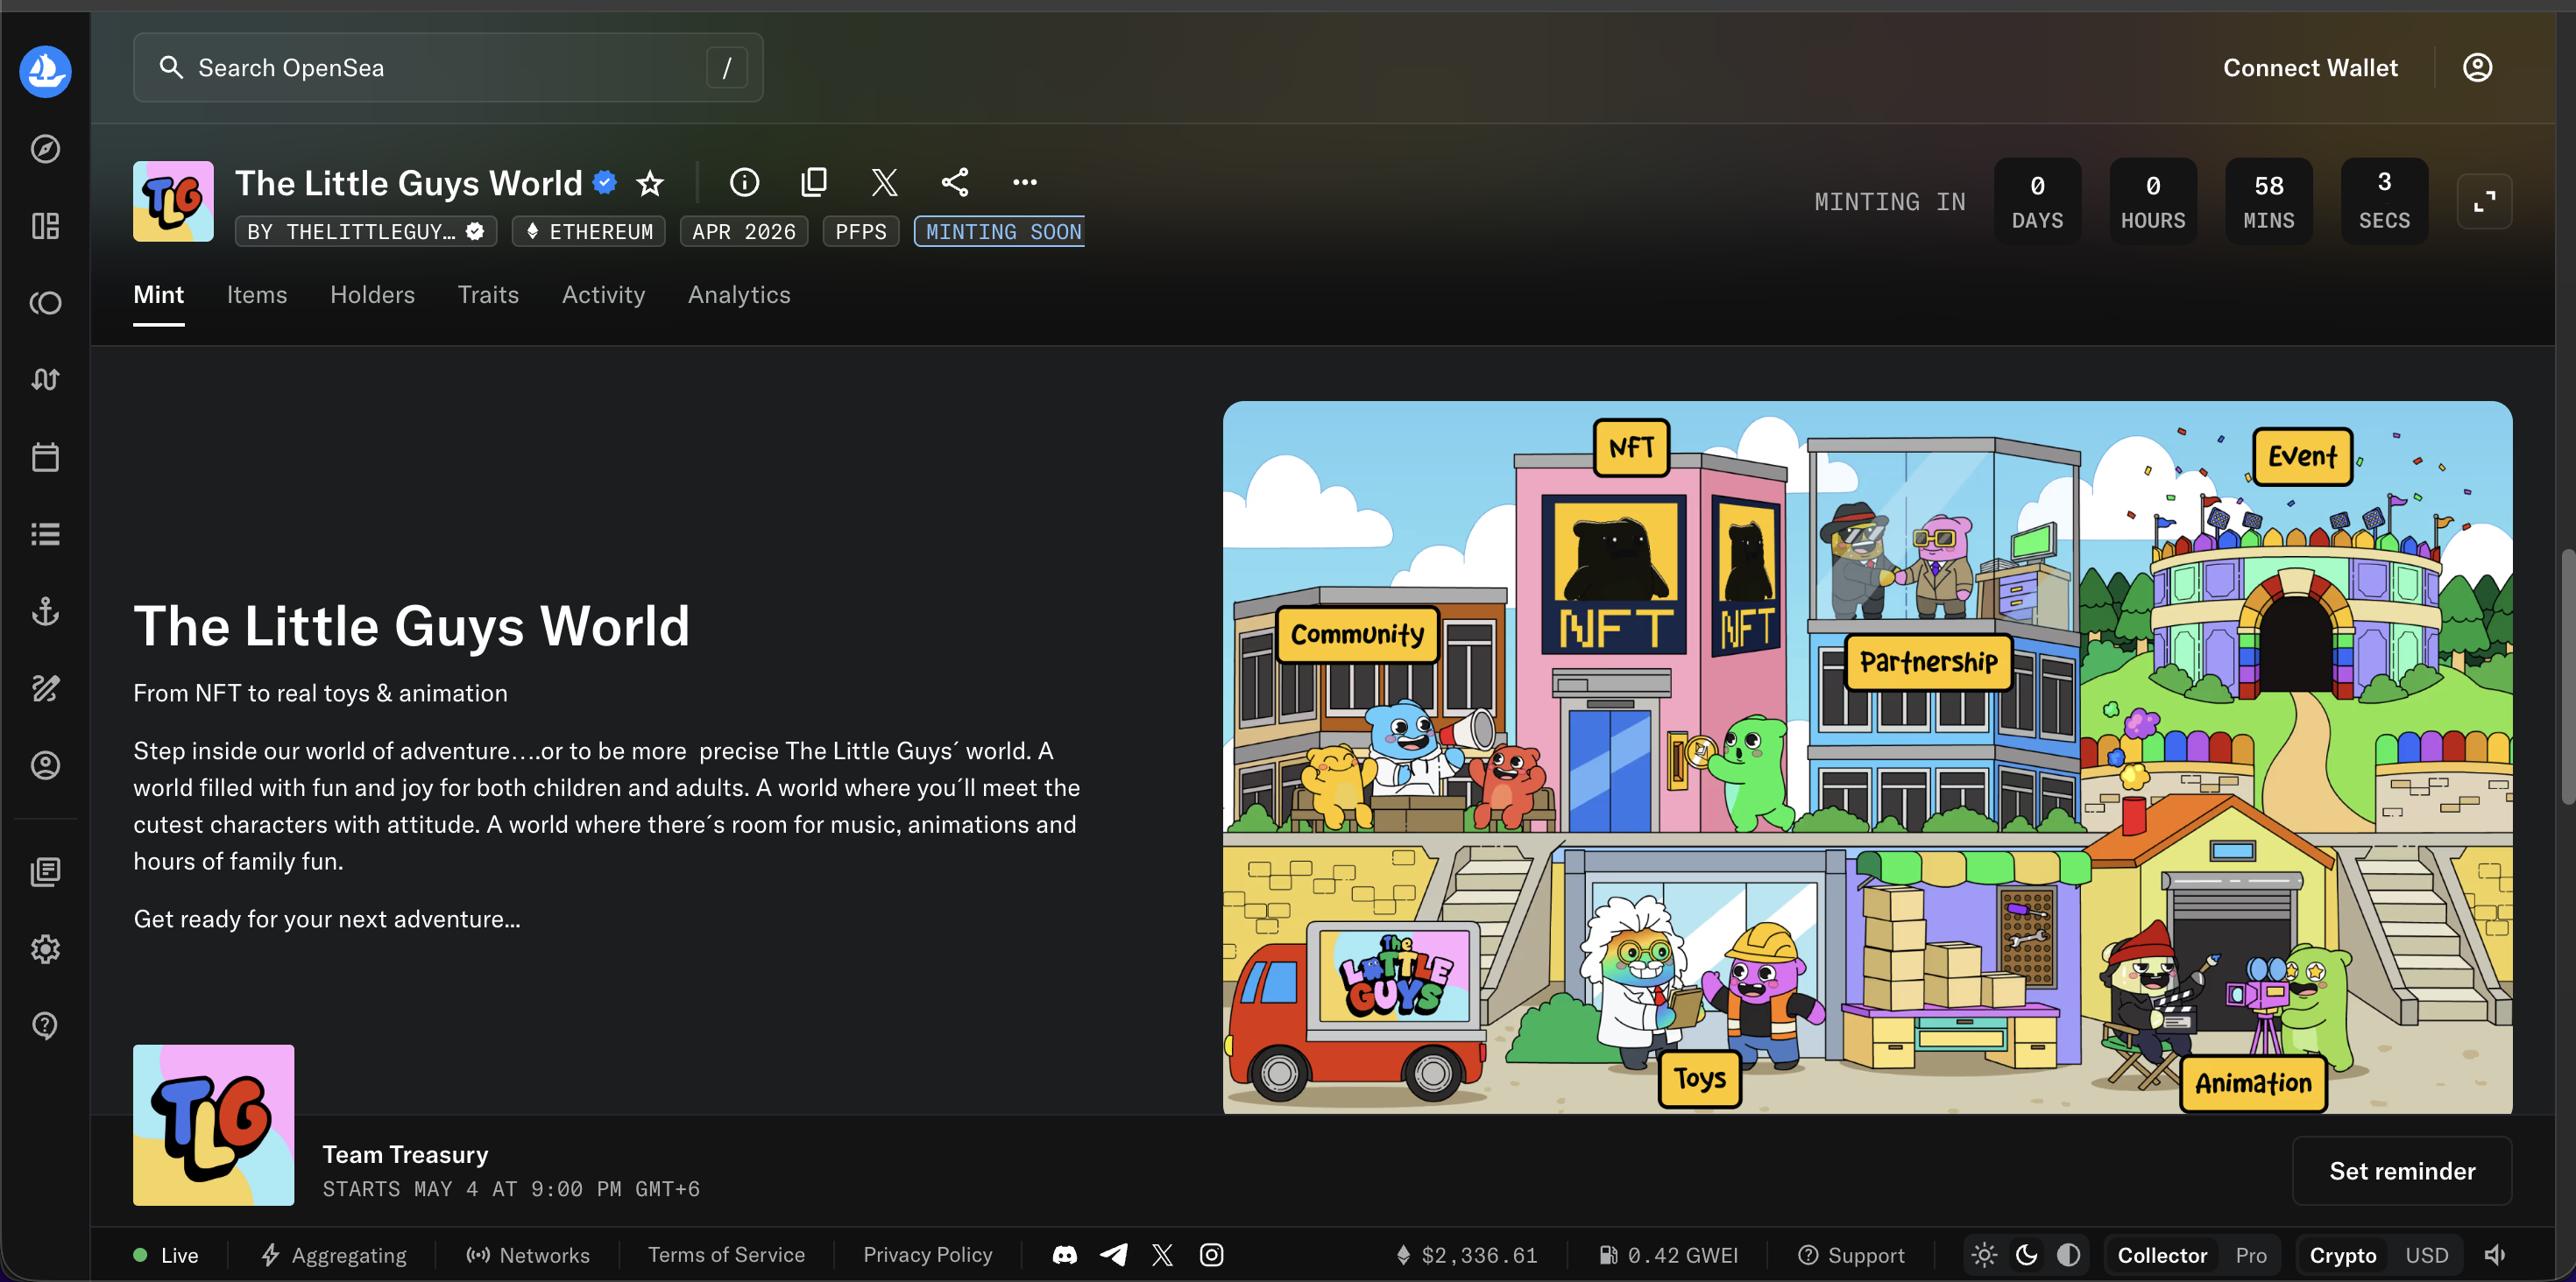Switch to the Traits tab
Image resolution: width=2576 pixels, height=1282 pixels.
[x=488, y=295]
